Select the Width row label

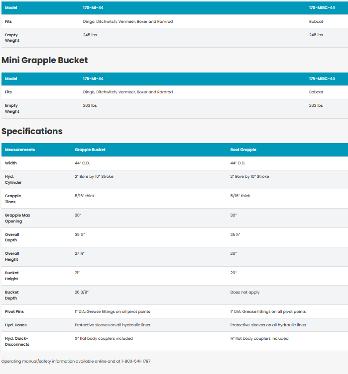[11, 163]
